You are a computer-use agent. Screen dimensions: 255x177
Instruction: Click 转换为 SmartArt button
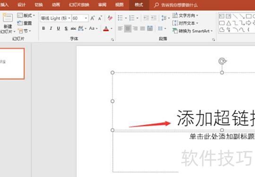coord(193,31)
